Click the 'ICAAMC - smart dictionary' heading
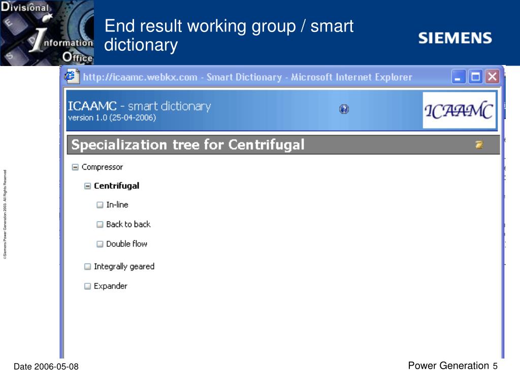The width and height of the screenshot is (520, 390). click(x=139, y=106)
